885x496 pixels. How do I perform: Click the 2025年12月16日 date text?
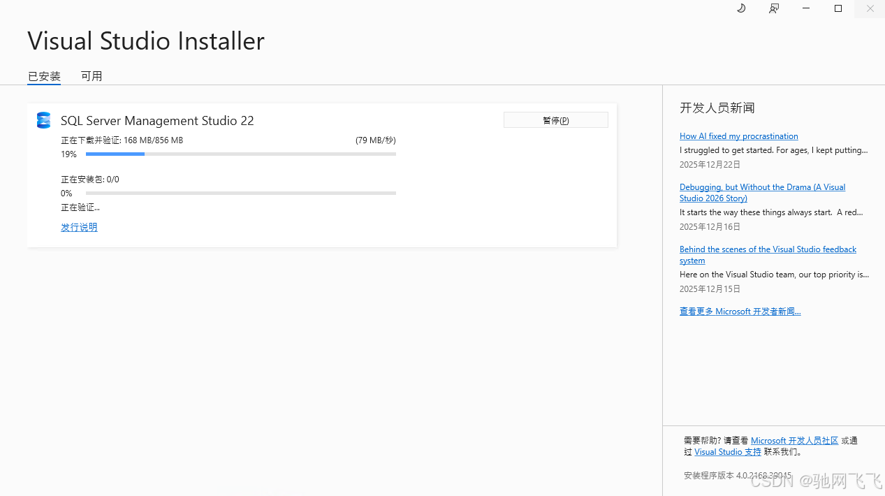tap(710, 227)
